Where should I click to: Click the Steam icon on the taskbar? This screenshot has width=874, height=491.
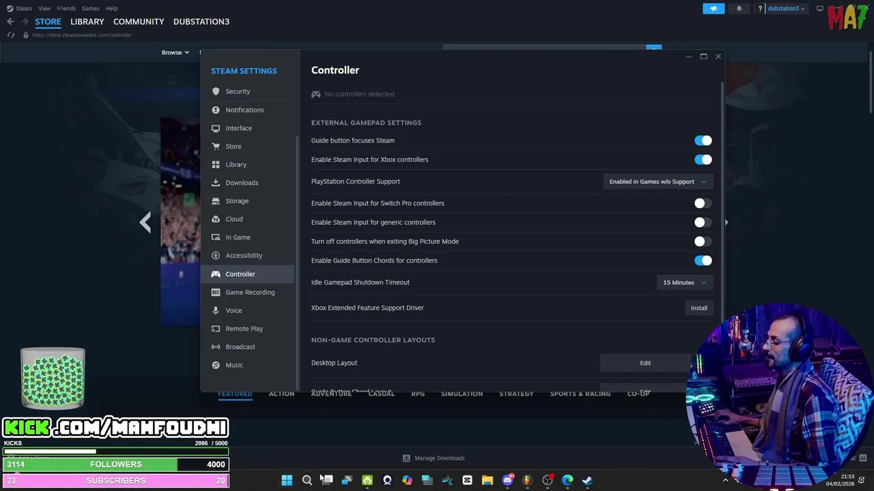tap(587, 480)
